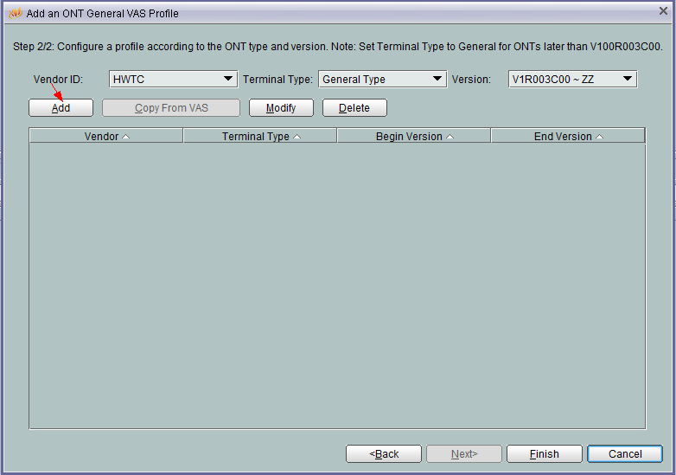Open the Vendor ID dropdown showing HWTC
The width and height of the screenshot is (676, 475).
[173, 79]
